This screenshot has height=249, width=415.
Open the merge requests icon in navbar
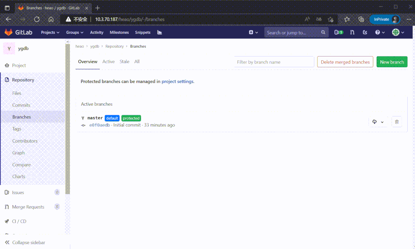coord(352,32)
